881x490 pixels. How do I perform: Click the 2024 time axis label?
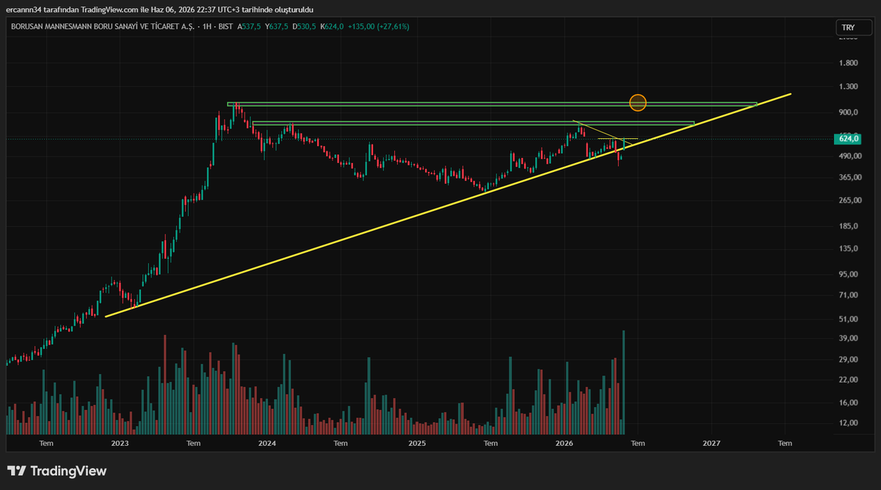[267, 443]
